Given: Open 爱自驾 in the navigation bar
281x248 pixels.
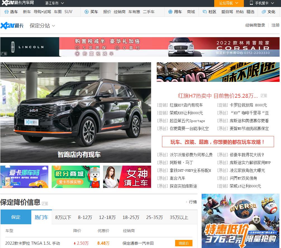Looking at the screenshot, I should (227, 12).
